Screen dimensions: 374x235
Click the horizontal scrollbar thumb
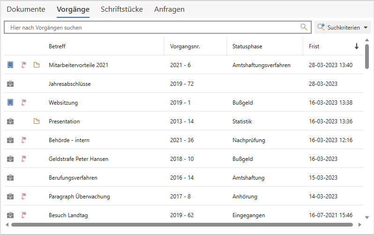(x=182, y=225)
